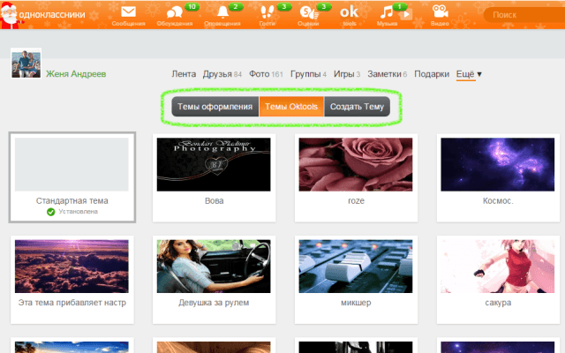Click the profile avatar photo
Image resolution: width=565 pixels, height=353 pixels.
click(x=26, y=63)
